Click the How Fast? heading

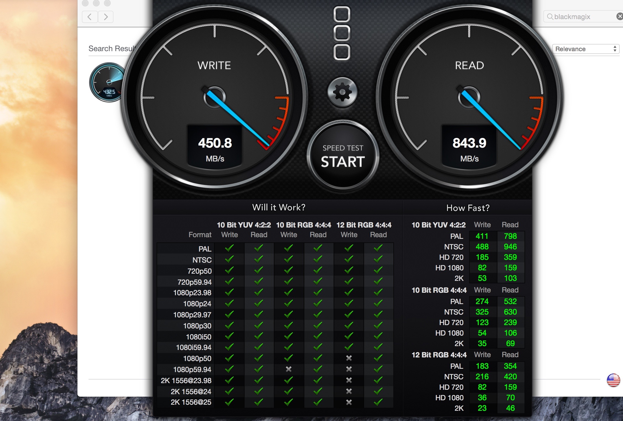pos(468,208)
